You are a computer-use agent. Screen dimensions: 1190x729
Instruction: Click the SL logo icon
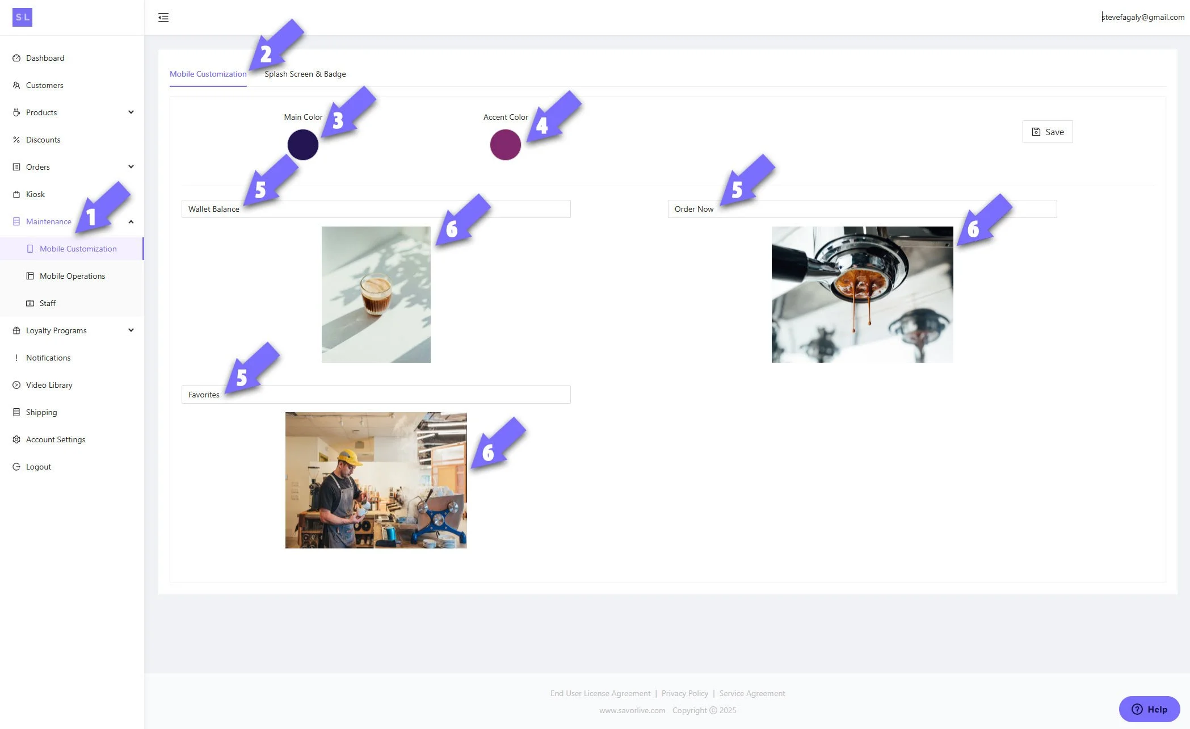22,17
